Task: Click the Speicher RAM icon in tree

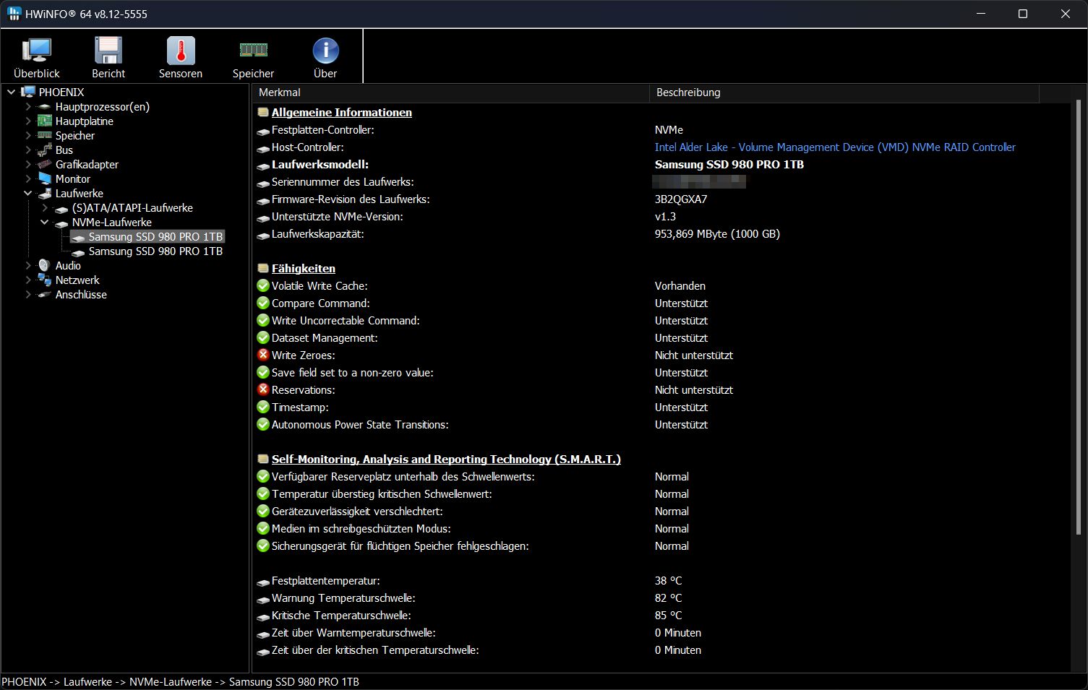Action: click(x=45, y=136)
